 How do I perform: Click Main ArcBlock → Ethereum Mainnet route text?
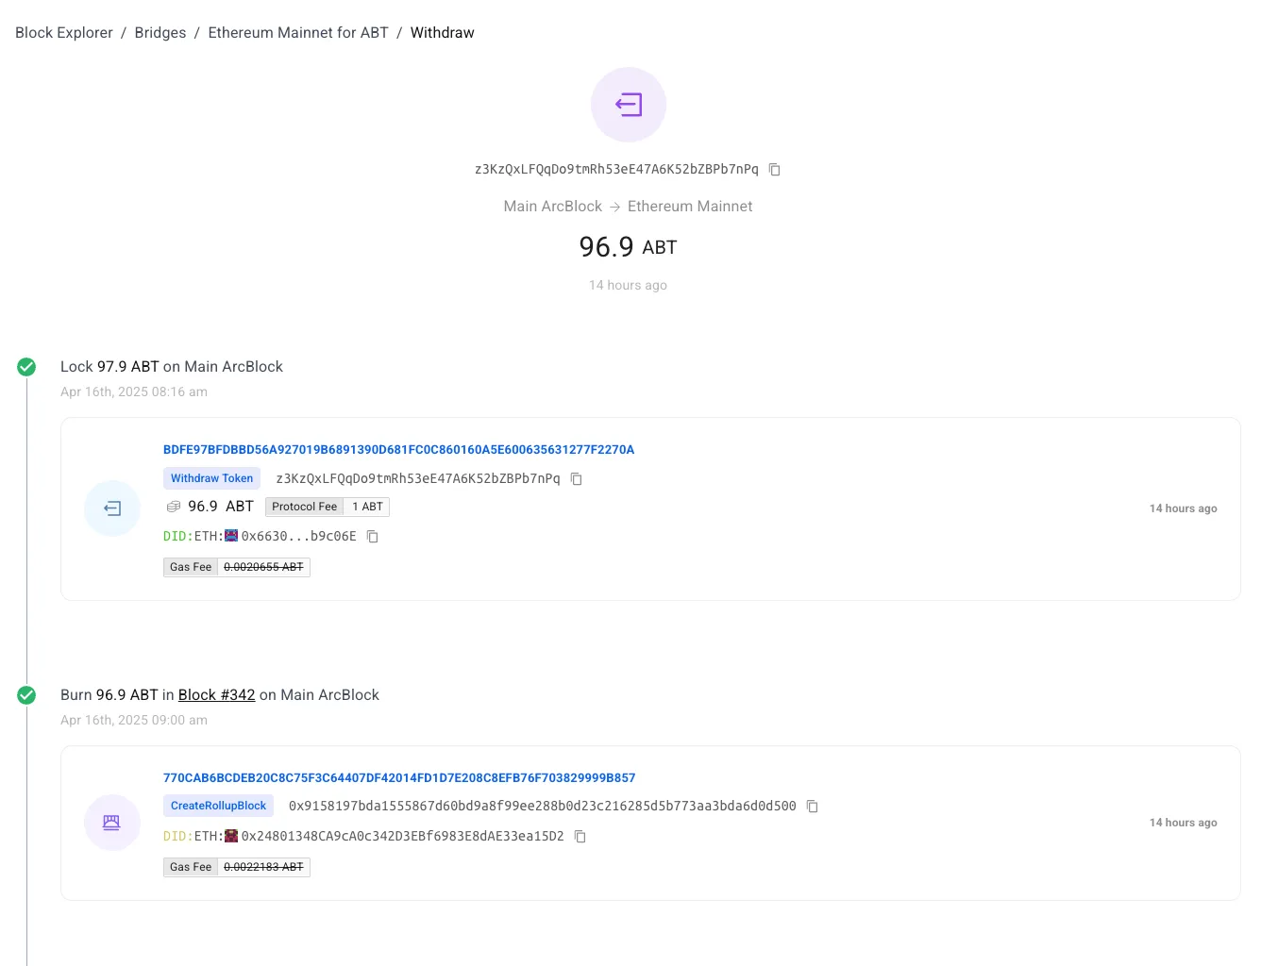(629, 207)
